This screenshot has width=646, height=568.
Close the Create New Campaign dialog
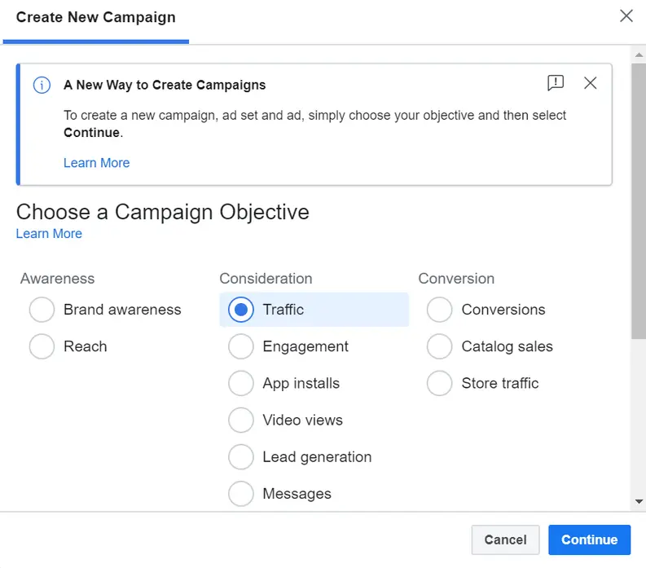coord(626,16)
